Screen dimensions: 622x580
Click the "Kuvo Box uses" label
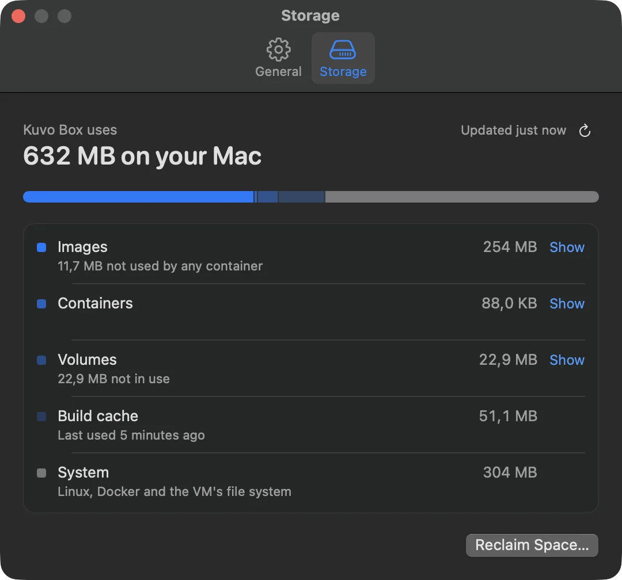70,129
